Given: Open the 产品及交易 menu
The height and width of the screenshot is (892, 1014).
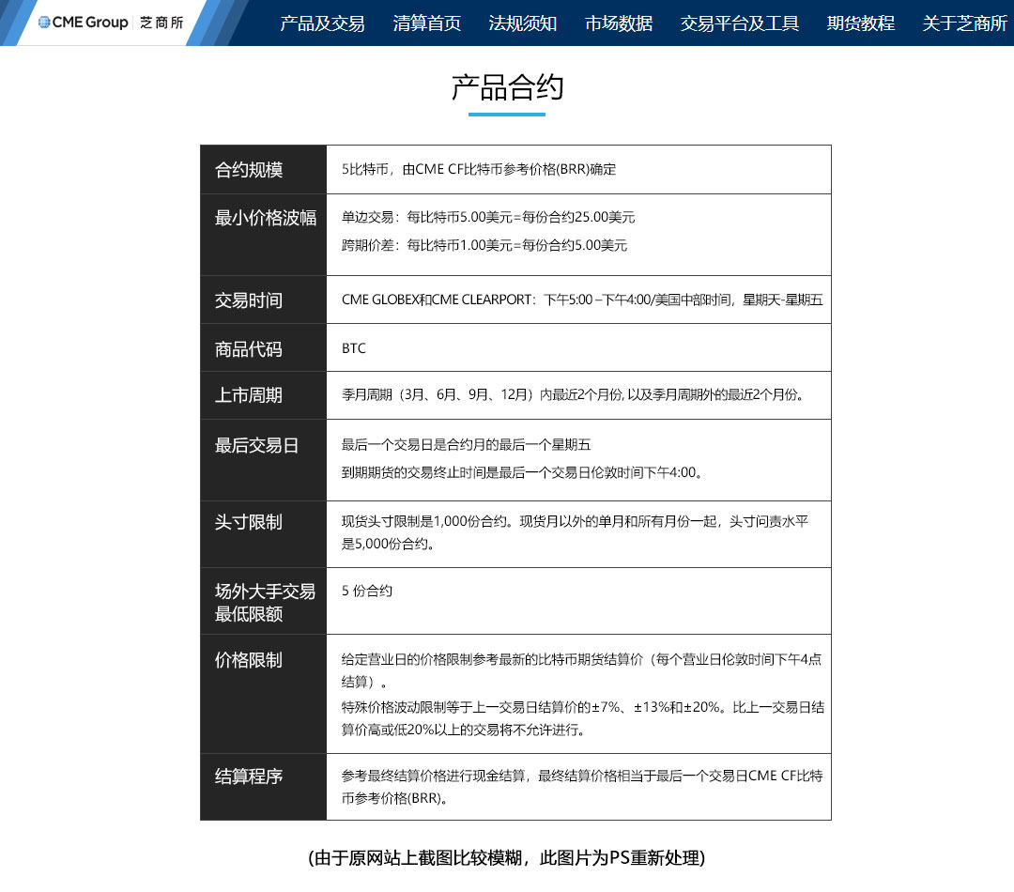Looking at the screenshot, I should coord(323,25).
